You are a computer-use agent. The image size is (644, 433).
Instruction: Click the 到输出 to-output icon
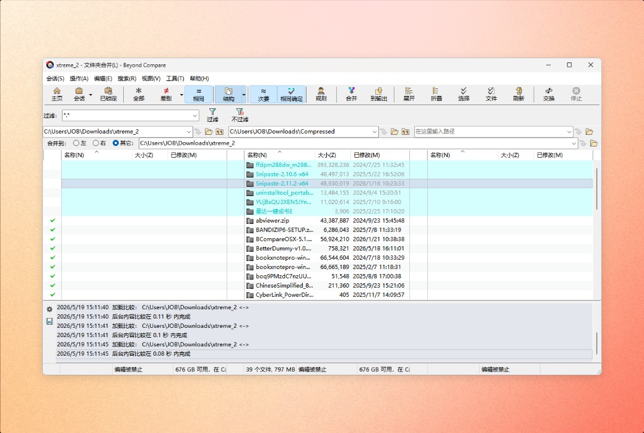[379, 94]
